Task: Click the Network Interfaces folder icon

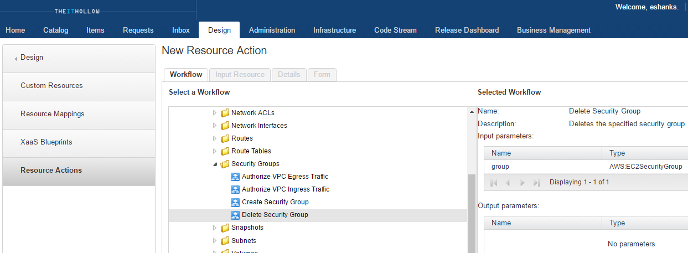Action: (225, 126)
